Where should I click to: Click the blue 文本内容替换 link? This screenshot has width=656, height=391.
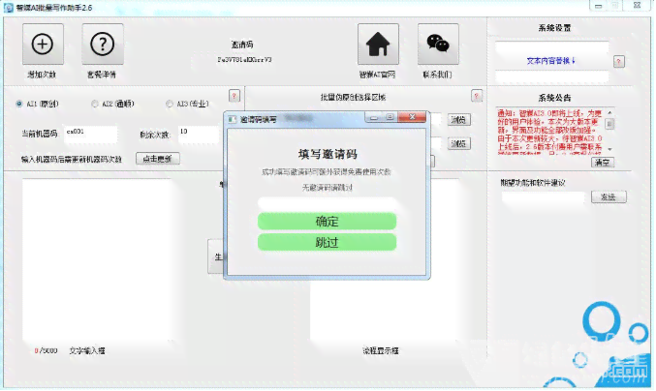coord(550,61)
